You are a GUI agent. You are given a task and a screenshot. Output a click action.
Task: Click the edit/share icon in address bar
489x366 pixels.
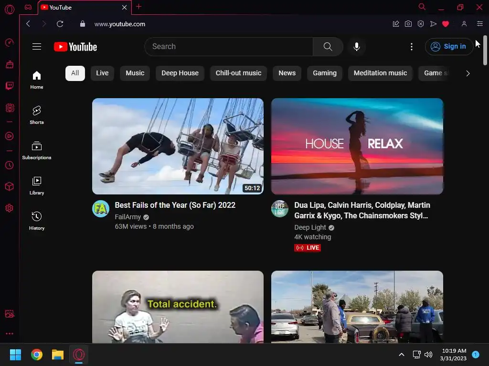pyautogui.click(x=396, y=24)
